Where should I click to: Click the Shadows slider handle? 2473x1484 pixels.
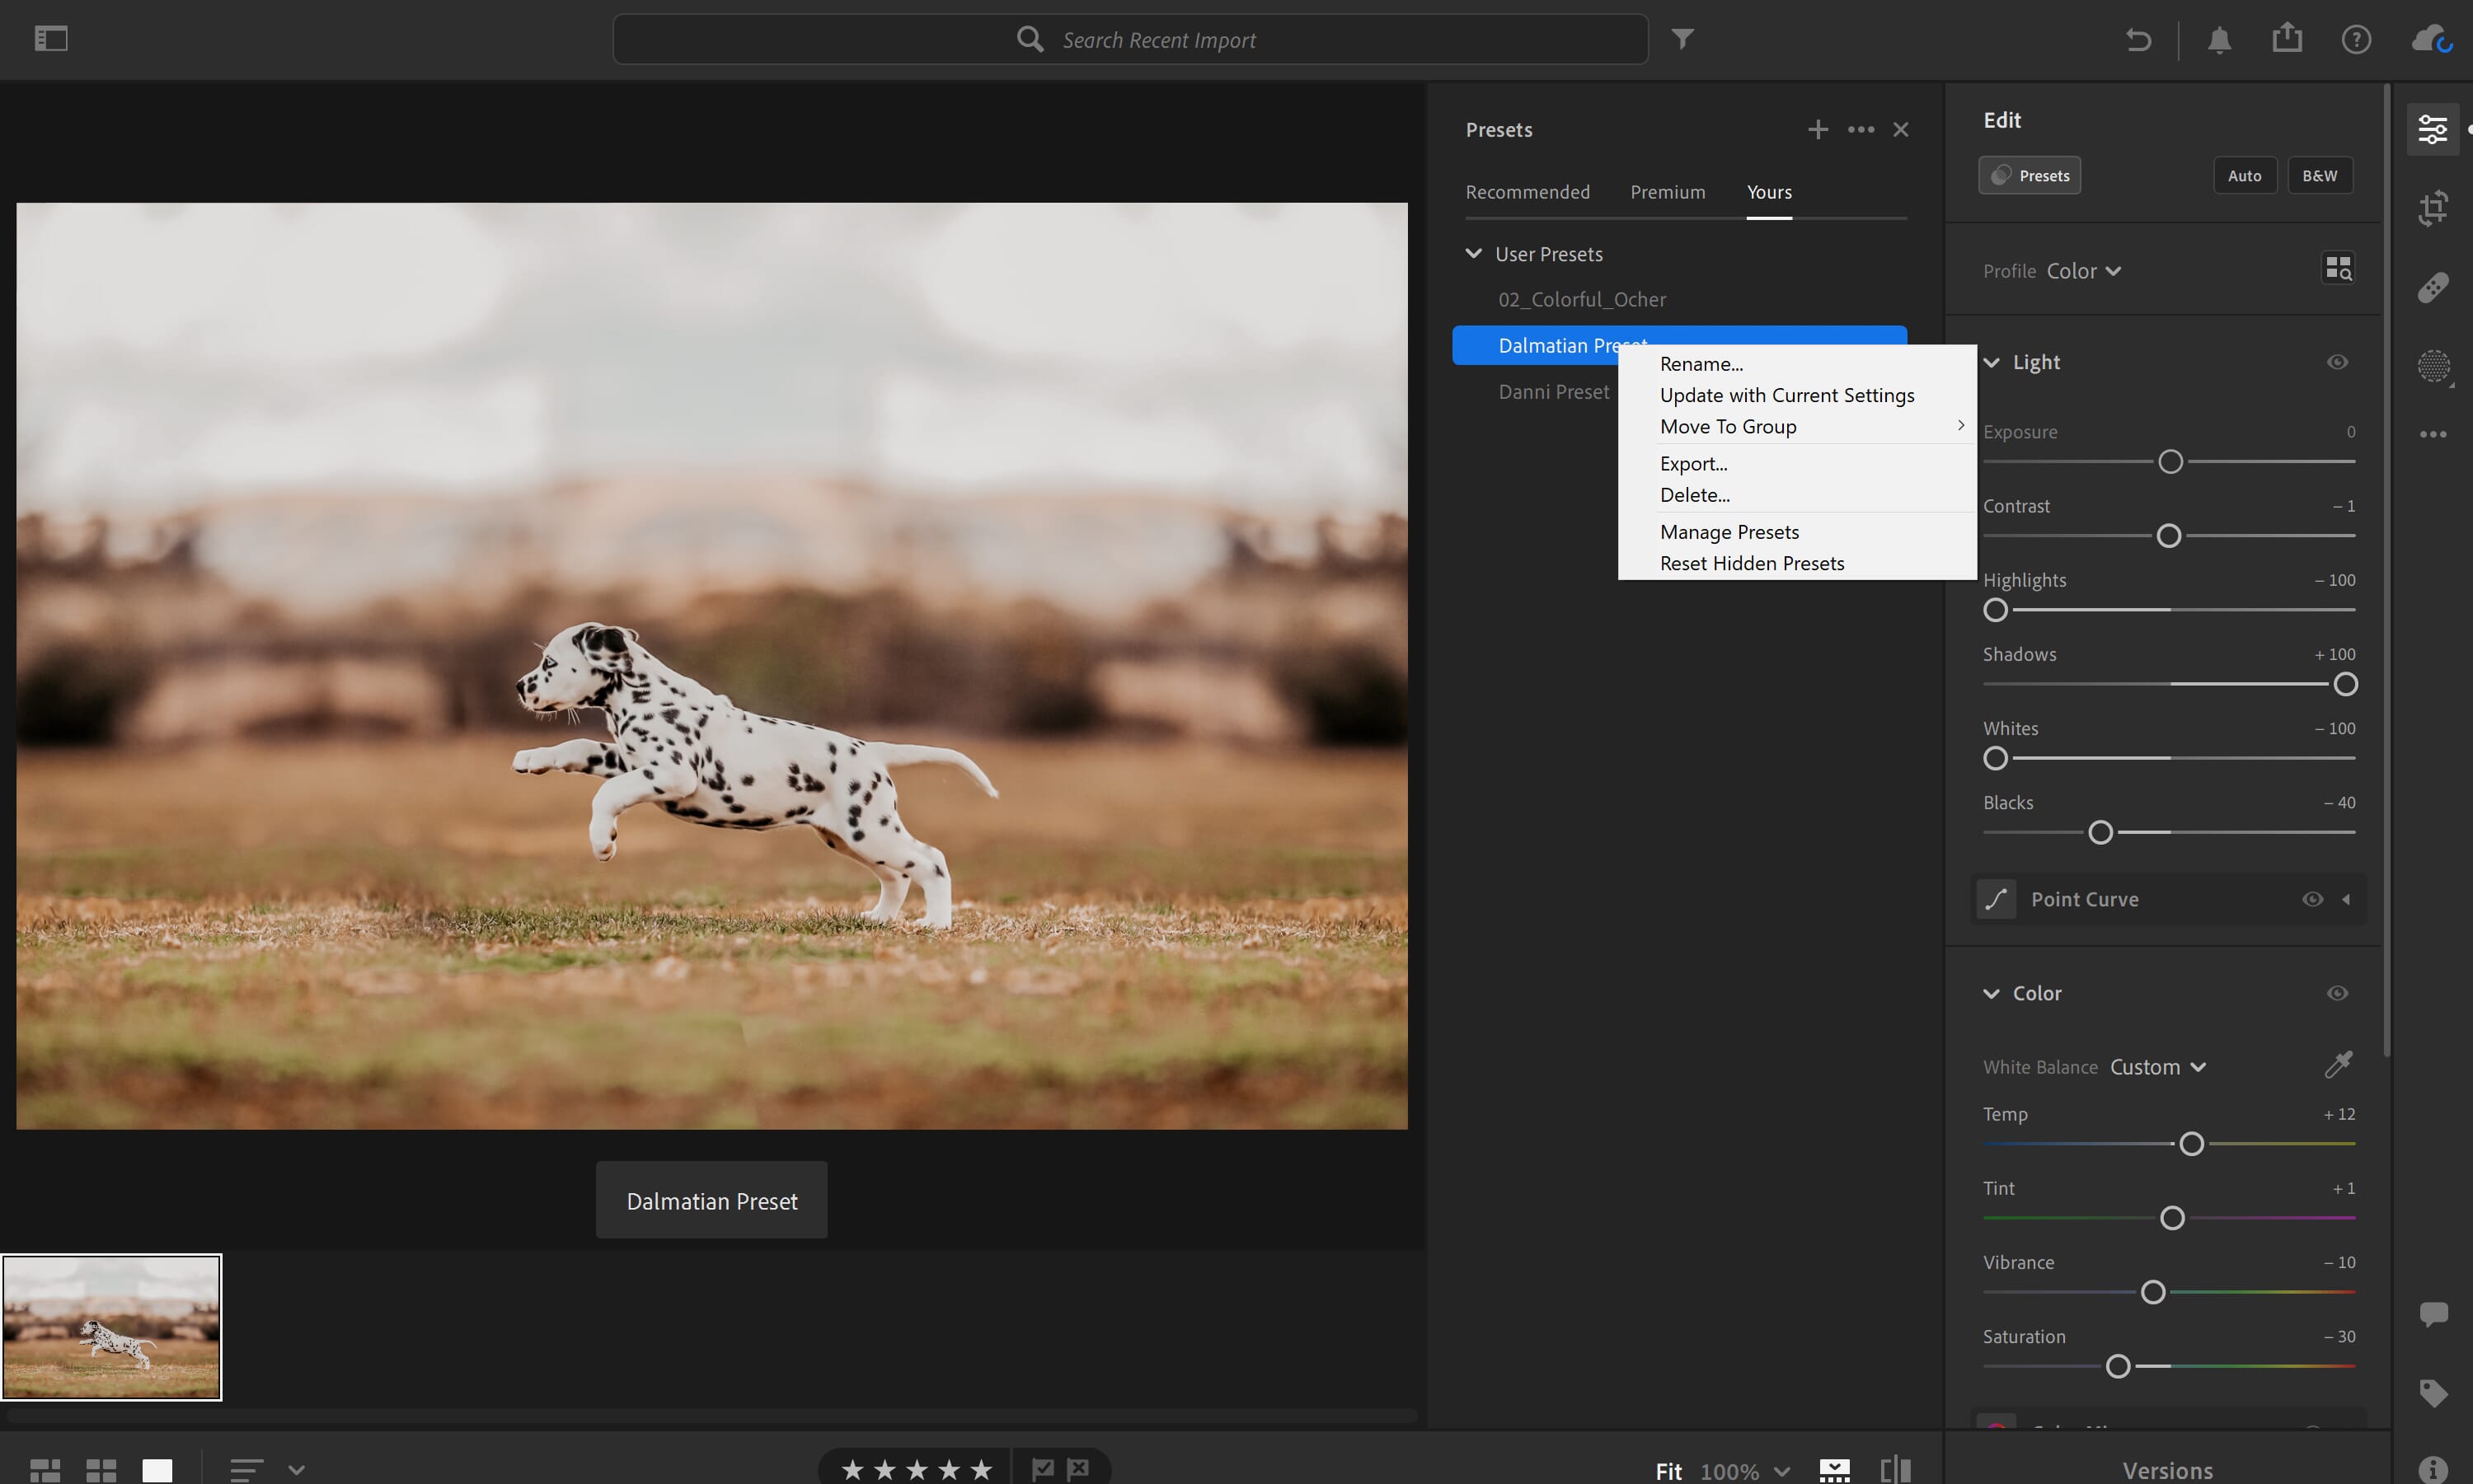pos(2345,684)
